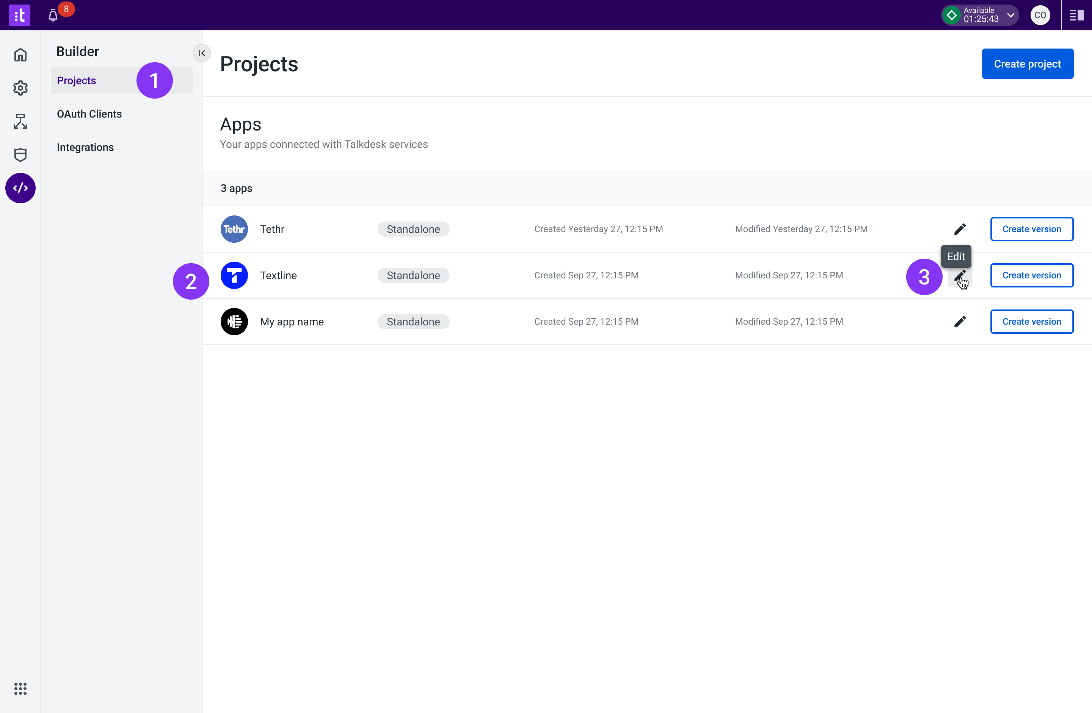Open Integrations menu item
Image resolution: width=1092 pixels, height=713 pixels.
85,147
